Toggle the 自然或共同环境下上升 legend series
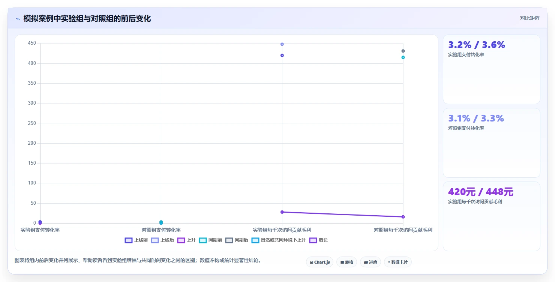The image size is (555, 282). point(279,240)
